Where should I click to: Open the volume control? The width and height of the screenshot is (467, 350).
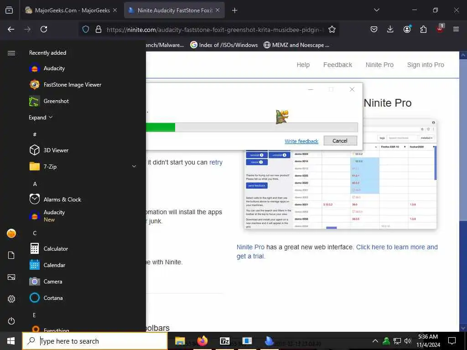(408, 341)
